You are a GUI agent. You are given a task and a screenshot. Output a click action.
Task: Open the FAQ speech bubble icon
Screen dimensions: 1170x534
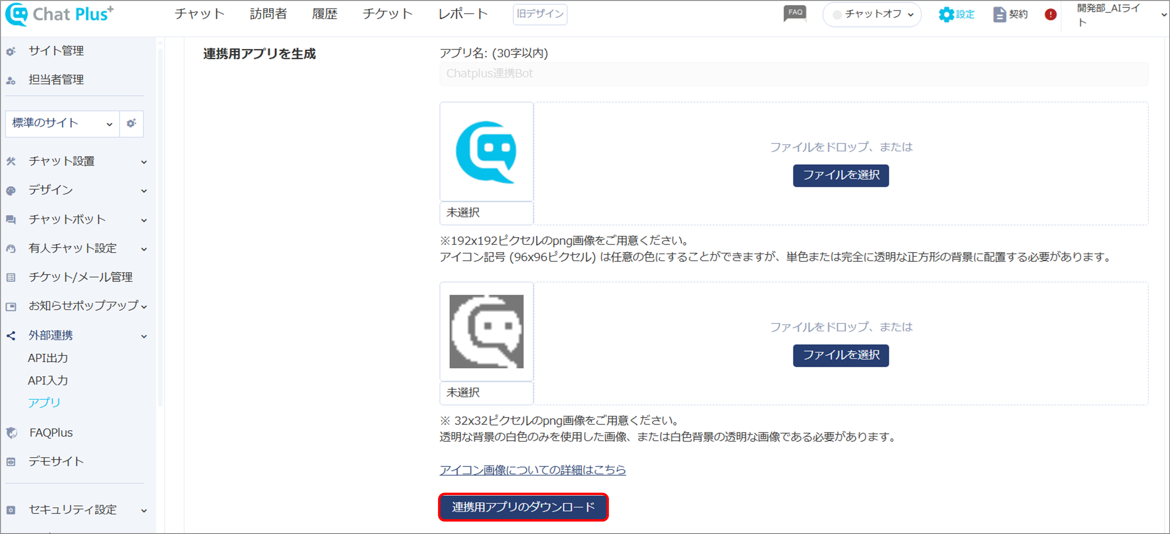[795, 14]
